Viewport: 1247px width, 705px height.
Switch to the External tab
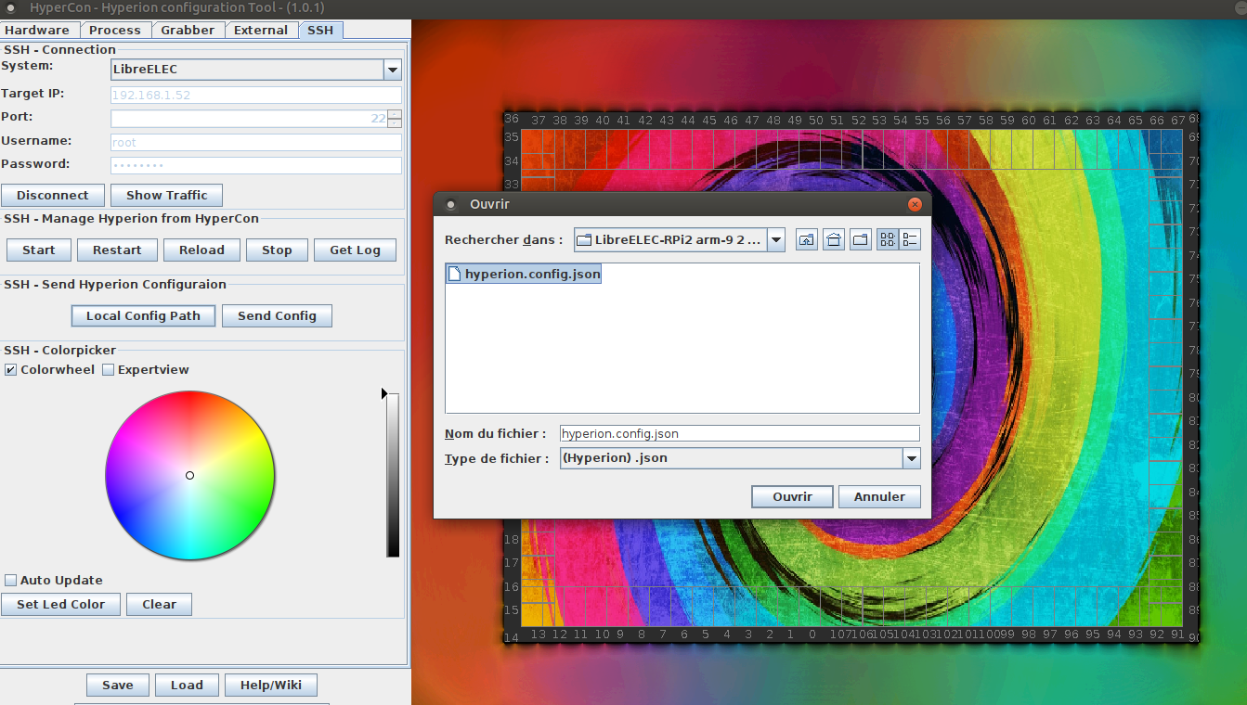(261, 30)
